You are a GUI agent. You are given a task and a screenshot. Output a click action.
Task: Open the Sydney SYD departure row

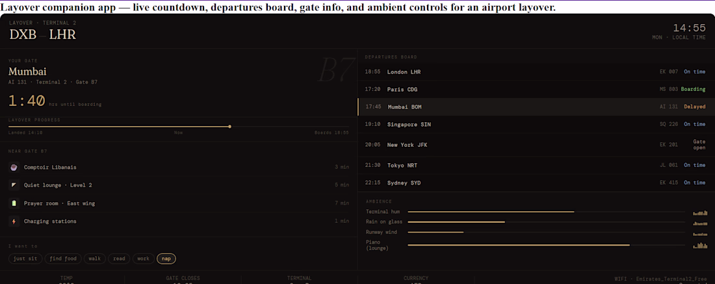pos(536,183)
